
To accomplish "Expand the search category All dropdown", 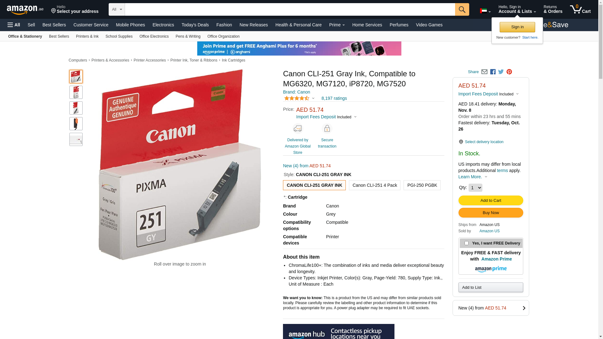I will [x=117, y=9].
